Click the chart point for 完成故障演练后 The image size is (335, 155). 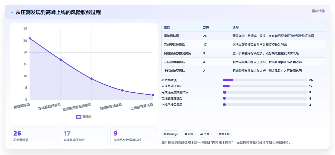(122, 90)
